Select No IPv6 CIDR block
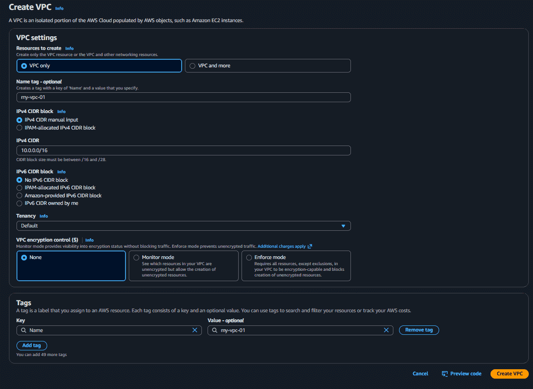 (x=42, y=180)
